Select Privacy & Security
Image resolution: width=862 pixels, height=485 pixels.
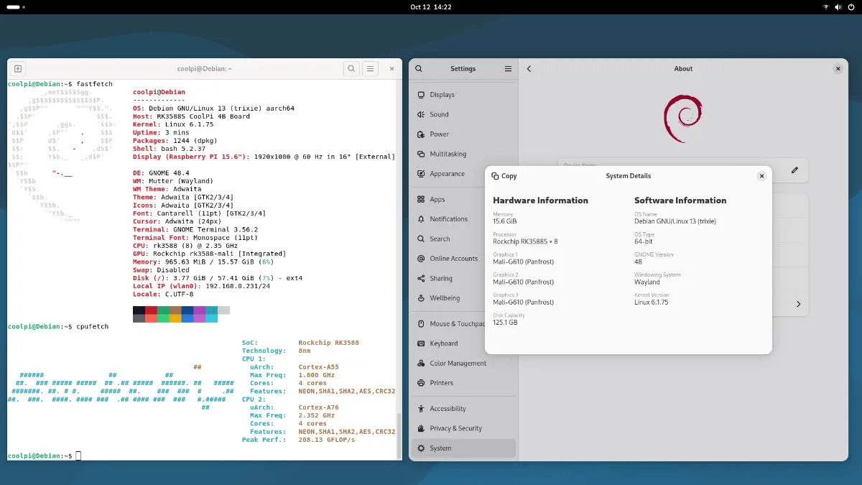(x=455, y=428)
